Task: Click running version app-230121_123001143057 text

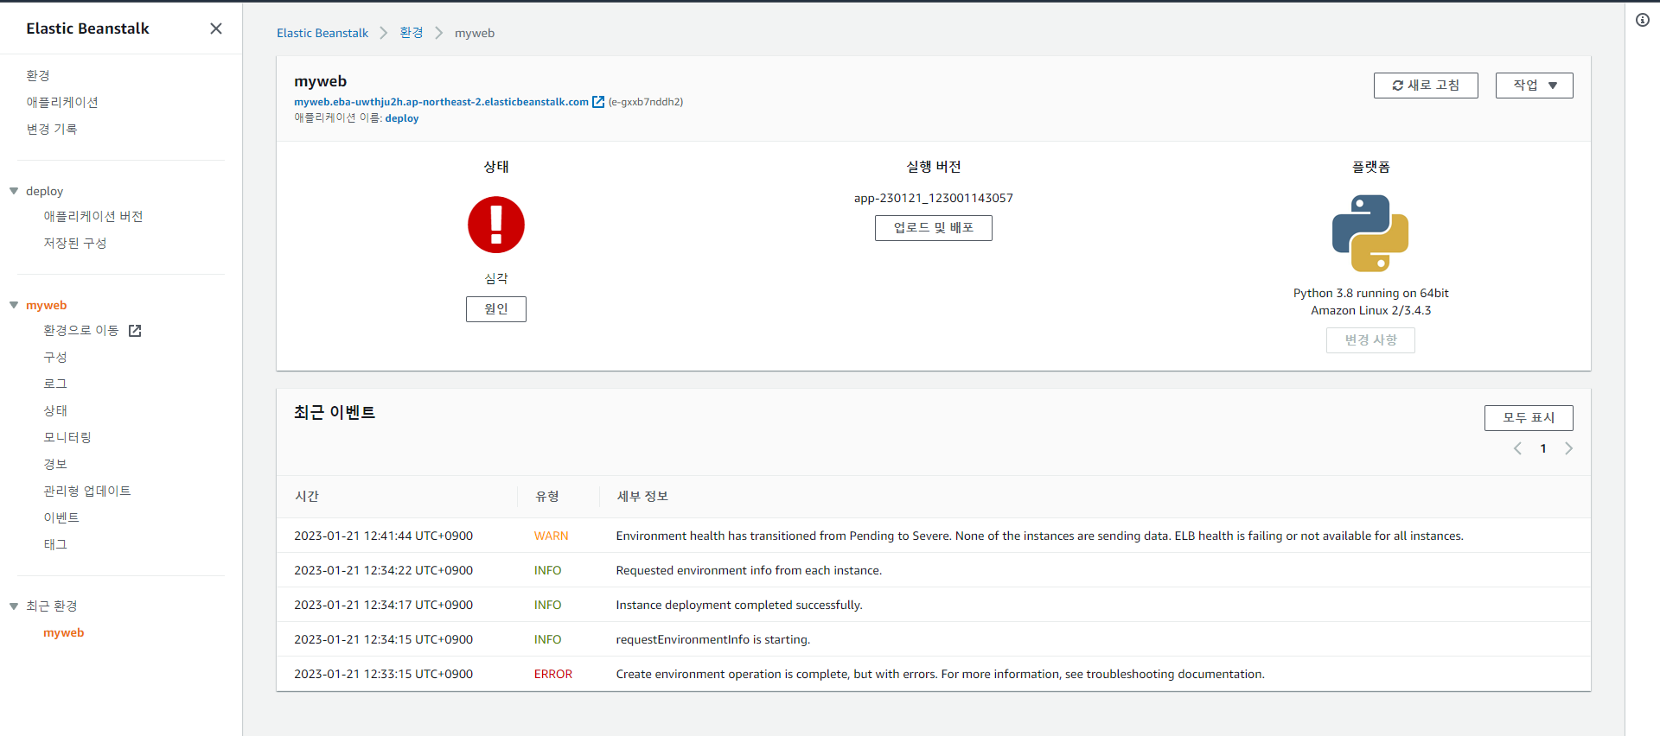Action: (934, 199)
